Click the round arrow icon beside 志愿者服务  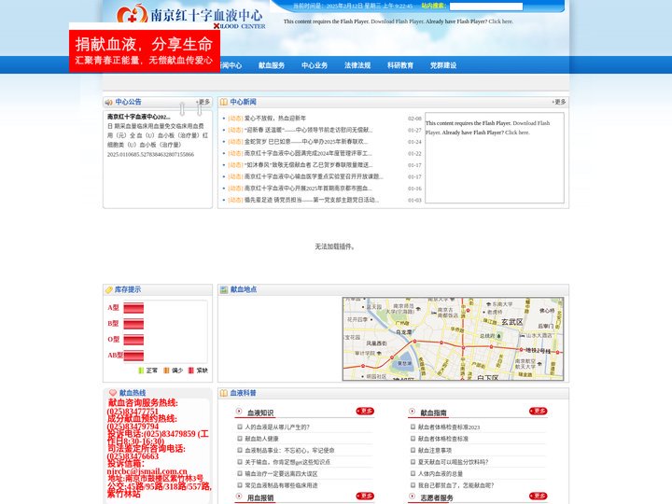pos(412,497)
